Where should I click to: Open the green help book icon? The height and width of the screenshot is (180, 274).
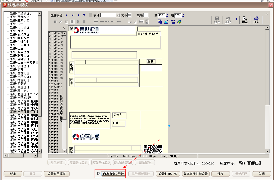179,22
